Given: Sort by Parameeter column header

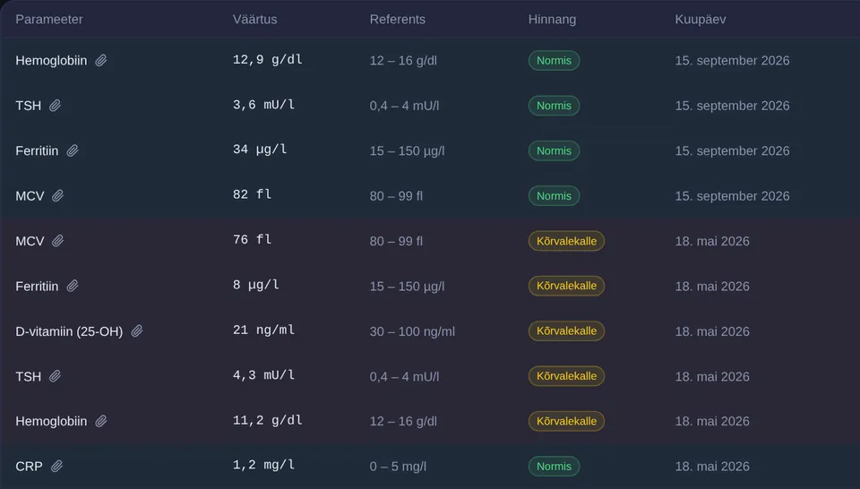Looking at the screenshot, I should click(48, 19).
